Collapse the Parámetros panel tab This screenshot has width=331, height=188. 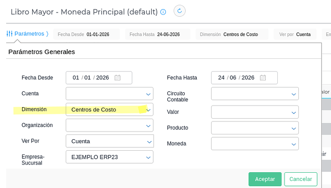coord(28,33)
